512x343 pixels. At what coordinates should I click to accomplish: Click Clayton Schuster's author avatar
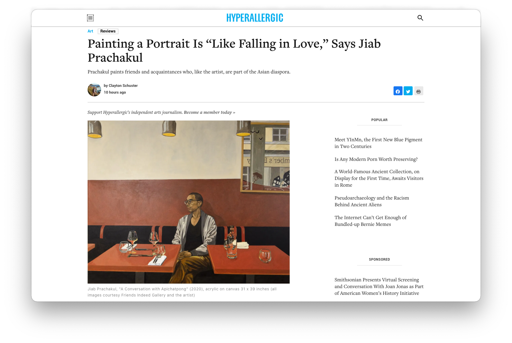94,90
